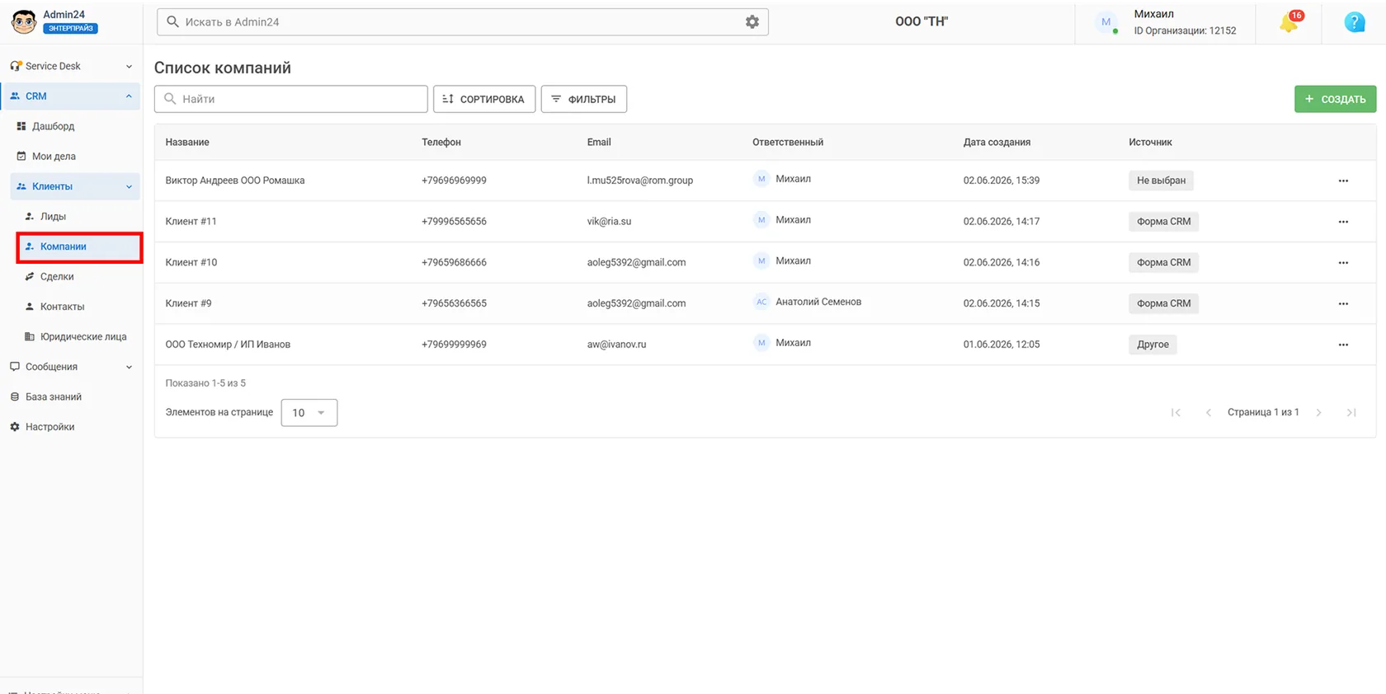Expand the Сообщения sidebar section
1386x694 pixels.
click(x=71, y=367)
